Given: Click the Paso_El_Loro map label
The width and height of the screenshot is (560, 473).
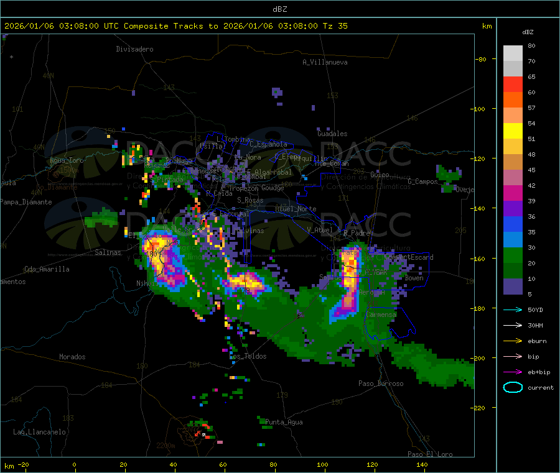Looking at the screenshot, I should [431, 454].
